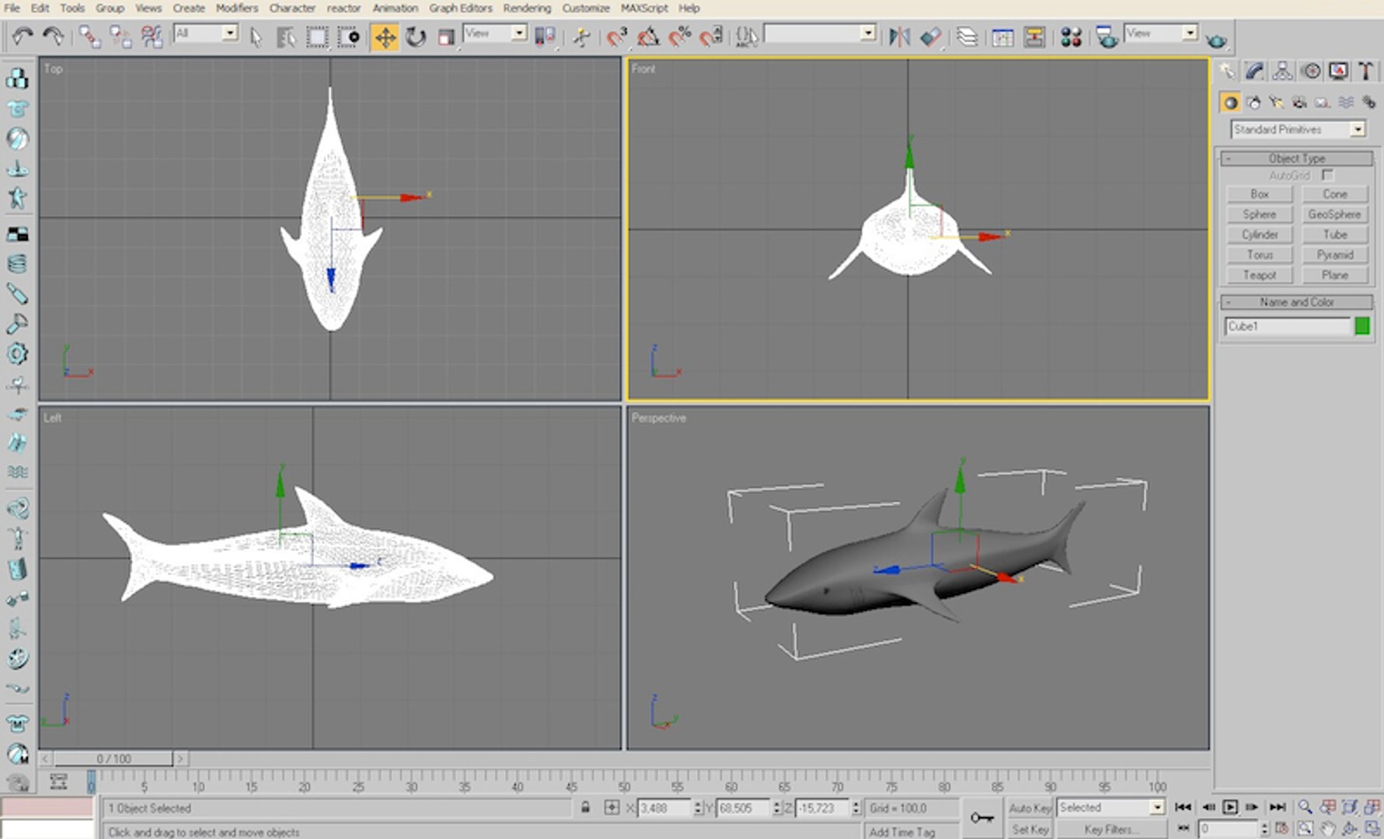This screenshot has height=839, width=1384.
Task: Click the Pan hand viewport tool
Action: coord(1327,829)
